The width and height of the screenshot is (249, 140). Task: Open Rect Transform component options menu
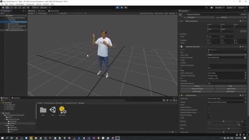coord(245,21)
